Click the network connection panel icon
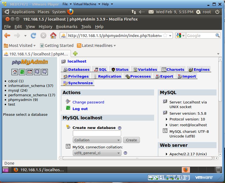The image size is (225, 183). (134, 12)
